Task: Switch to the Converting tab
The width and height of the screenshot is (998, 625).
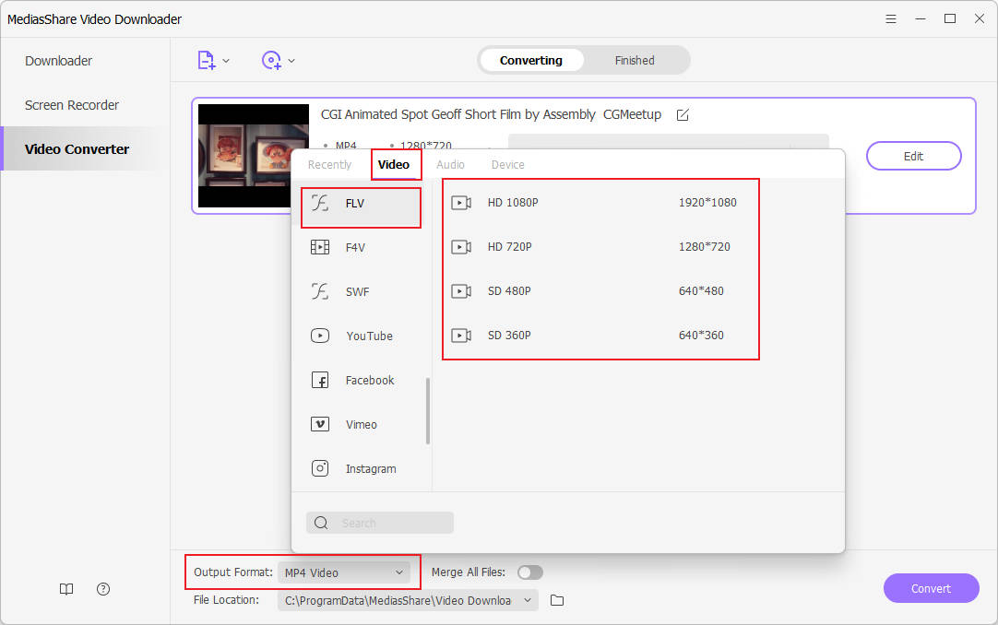Action: [x=531, y=61]
